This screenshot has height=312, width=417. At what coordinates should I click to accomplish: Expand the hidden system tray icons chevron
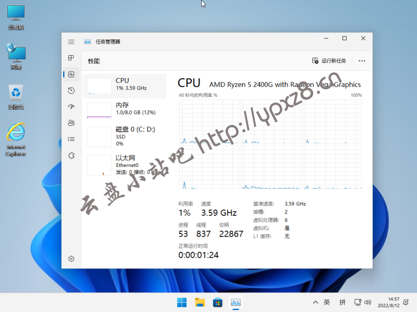coord(315,302)
